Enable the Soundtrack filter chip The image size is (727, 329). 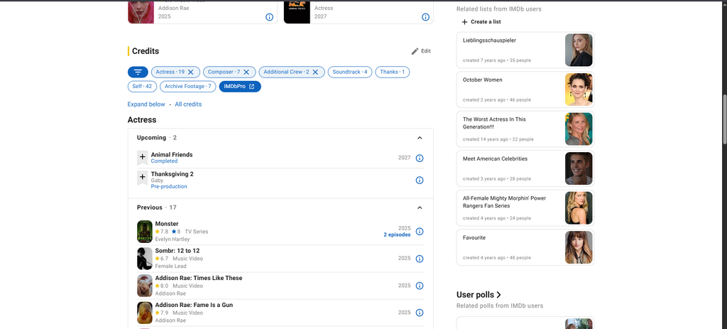coord(351,72)
